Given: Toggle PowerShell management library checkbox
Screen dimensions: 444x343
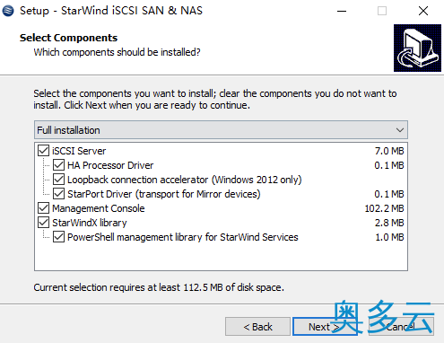Looking at the screenshot, I should (58, 237).
